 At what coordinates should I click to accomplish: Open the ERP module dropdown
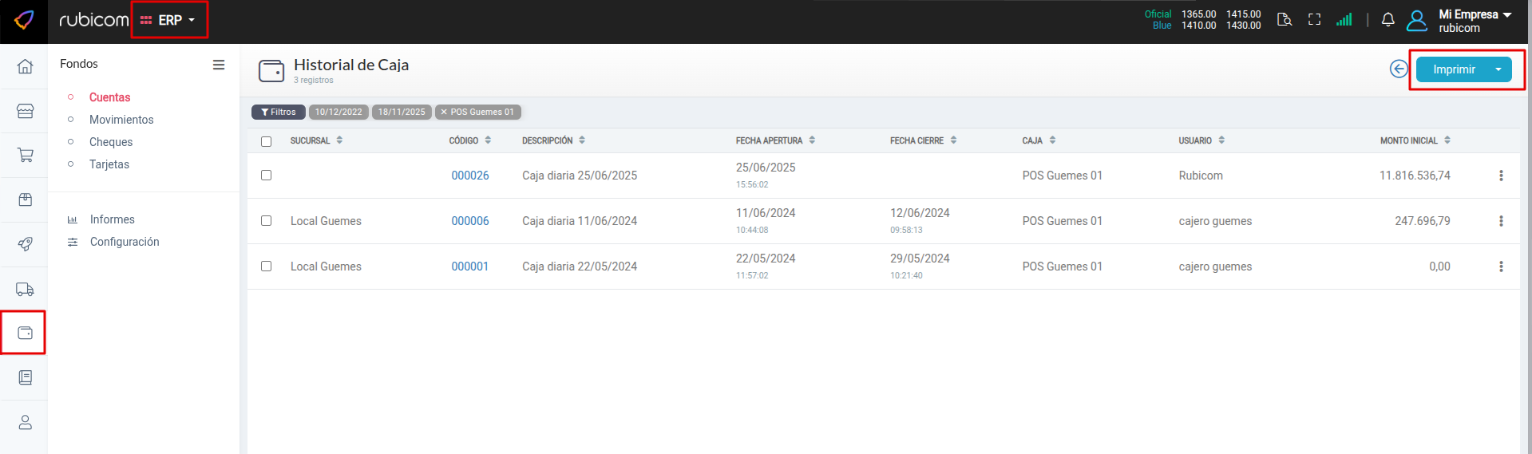168,20
